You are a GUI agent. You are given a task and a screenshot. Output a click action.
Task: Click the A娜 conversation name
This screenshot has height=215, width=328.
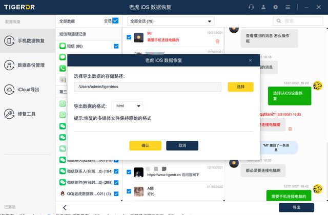pyautogui.click(x=150, y=188)
